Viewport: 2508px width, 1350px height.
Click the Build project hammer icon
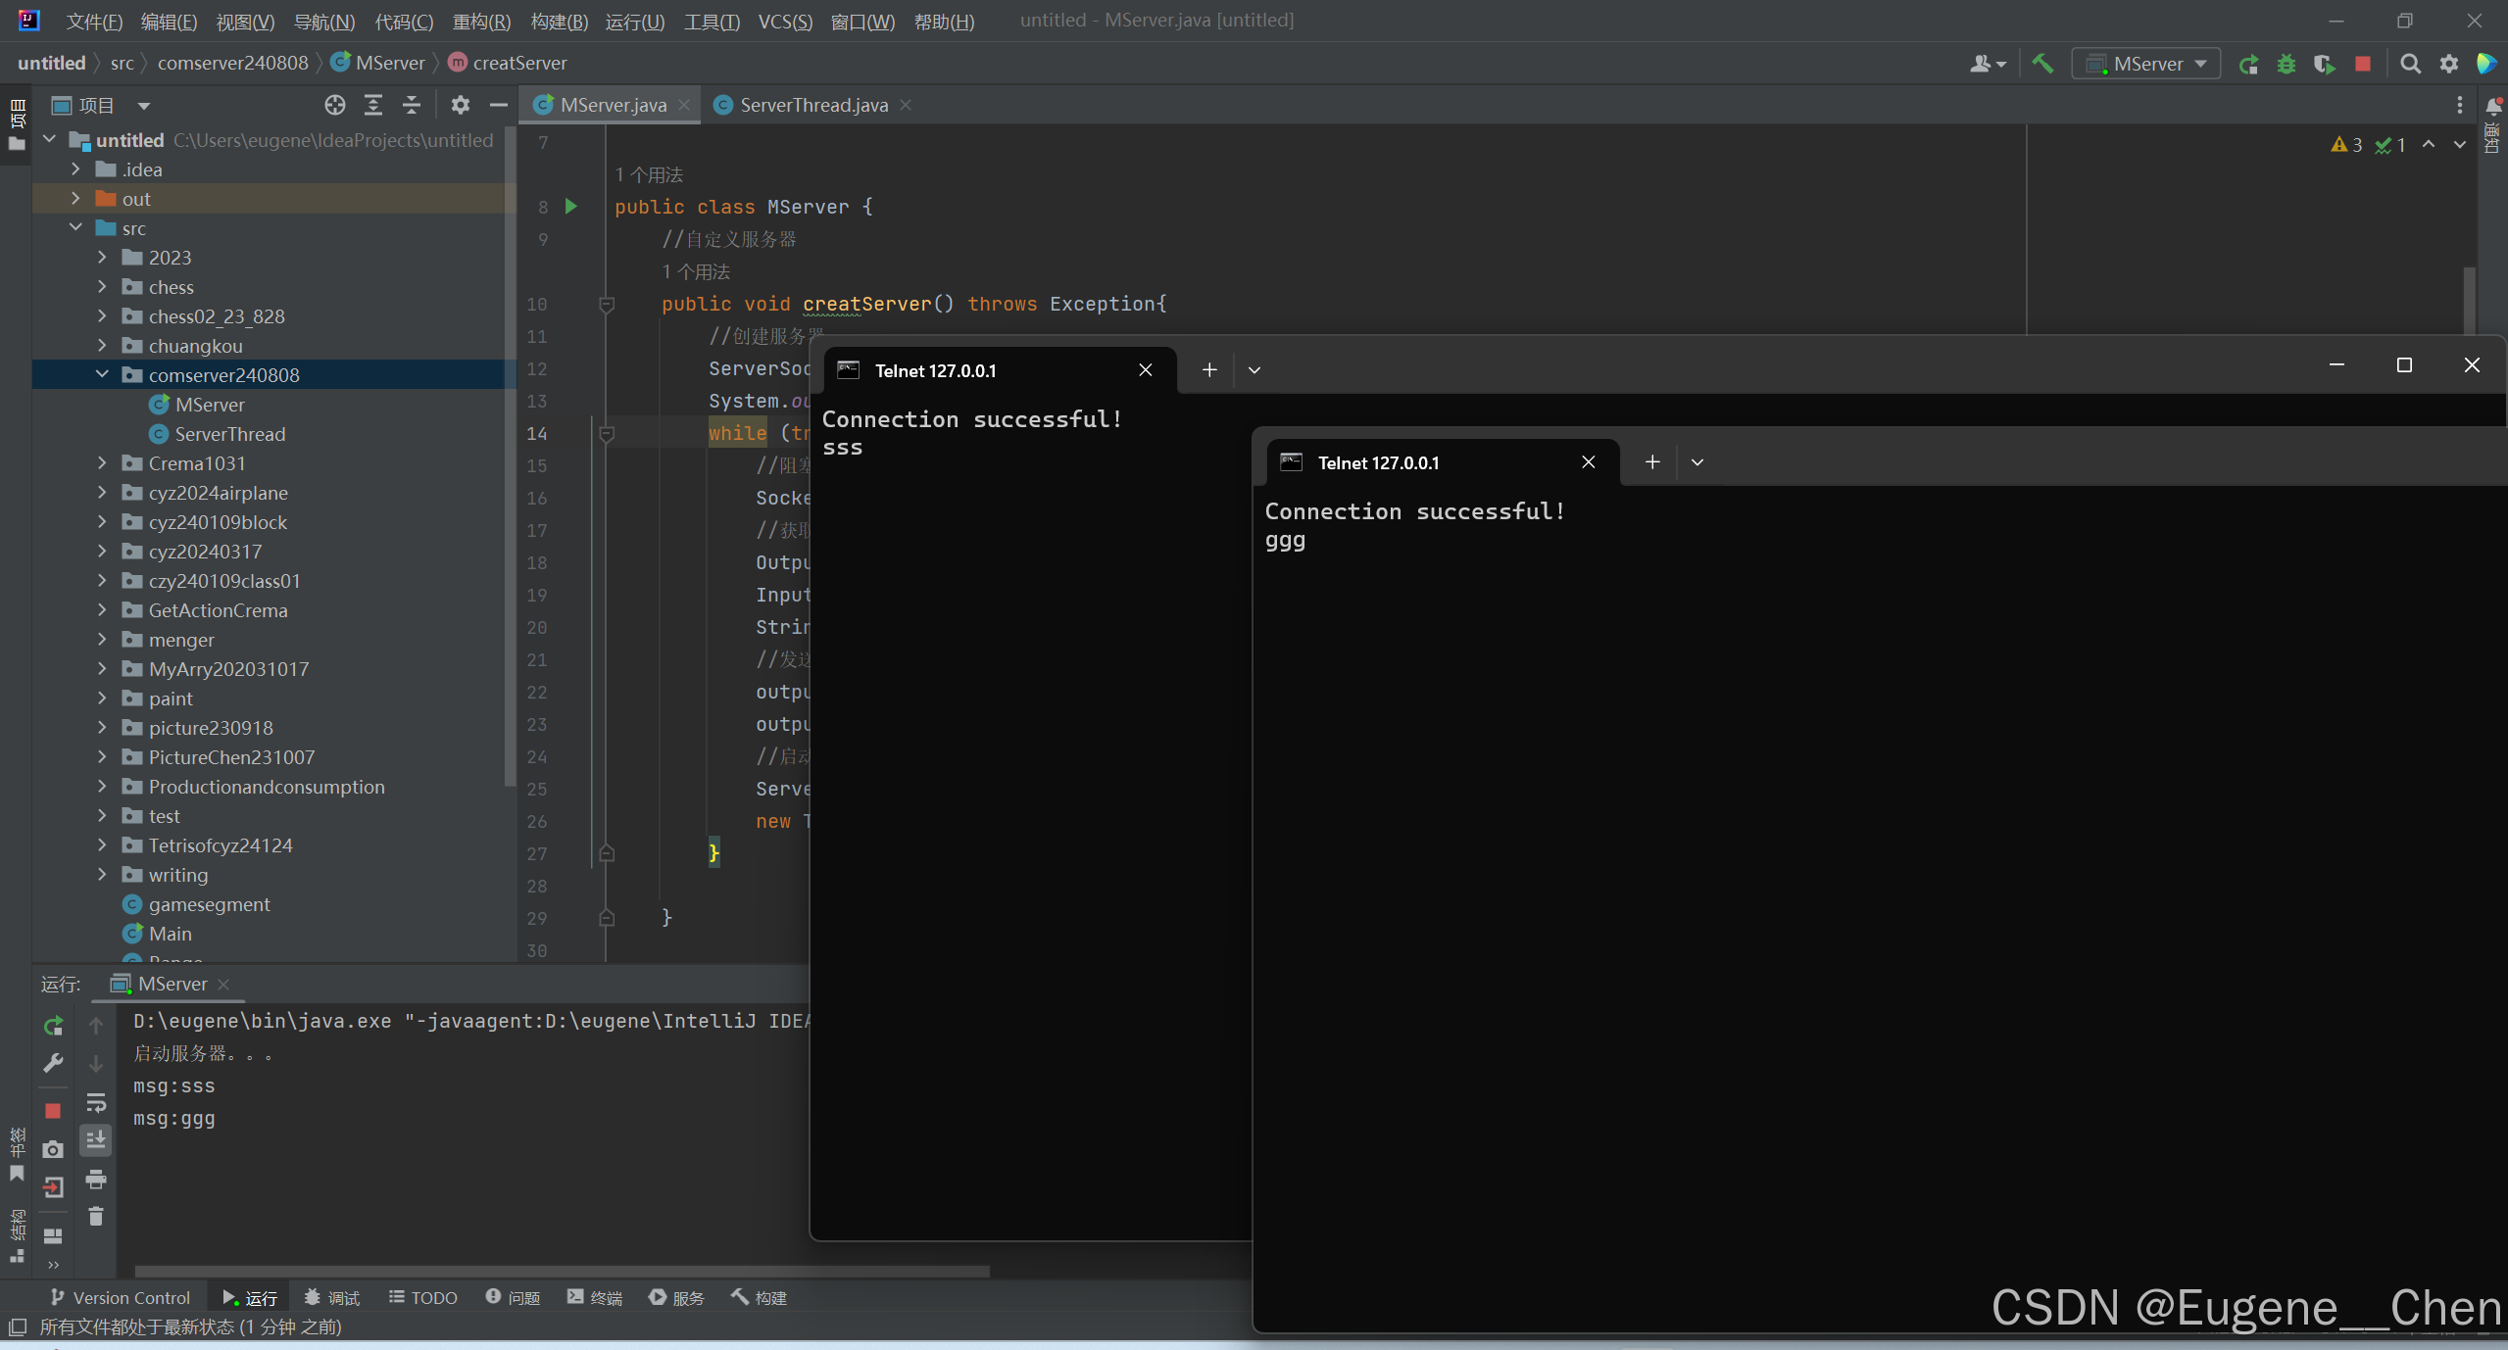coord(2042,64)
